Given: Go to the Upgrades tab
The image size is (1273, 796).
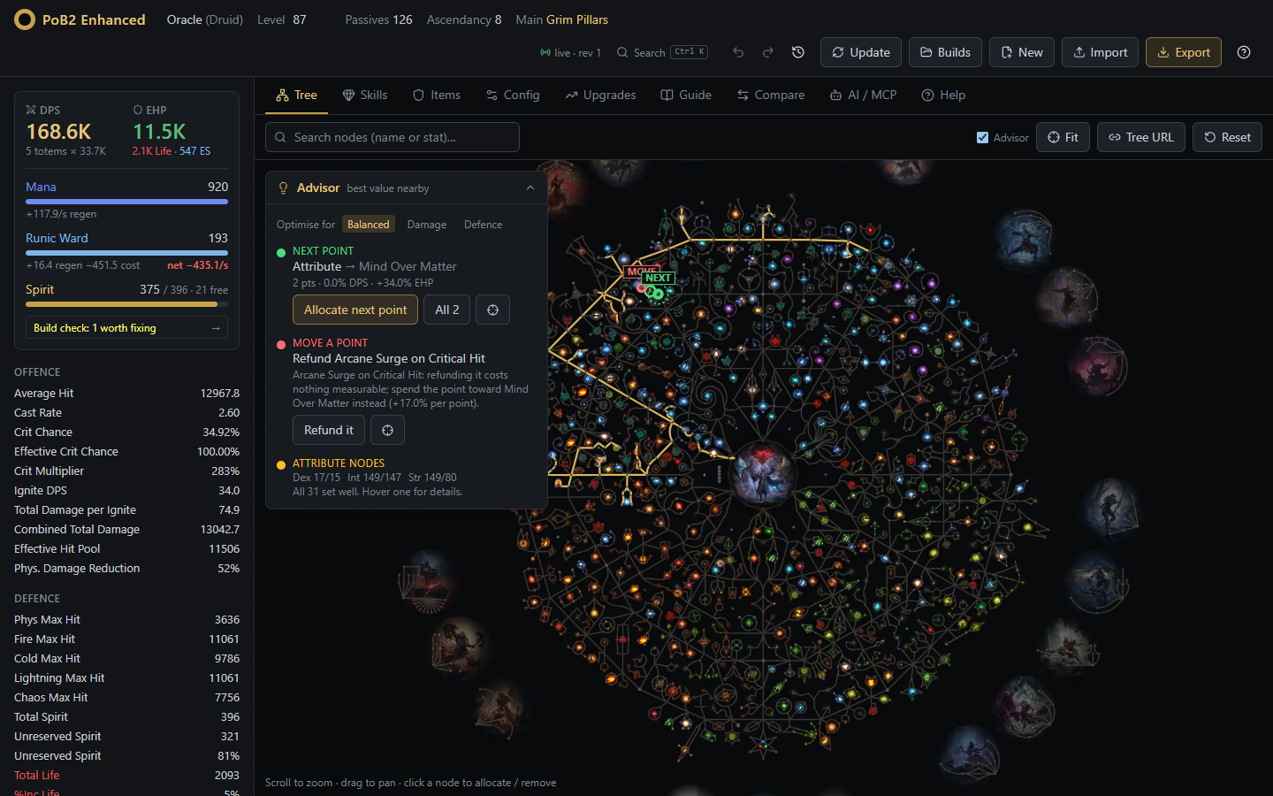Looking at the screenshot, I should pyautogui.click(x=600, y=95).
